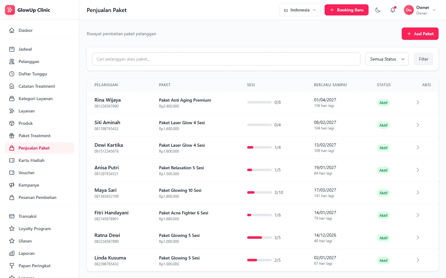Click the GlowUp Clinic logo icon
The height and width of the screenshot is (278, 446).
[10, 10]
